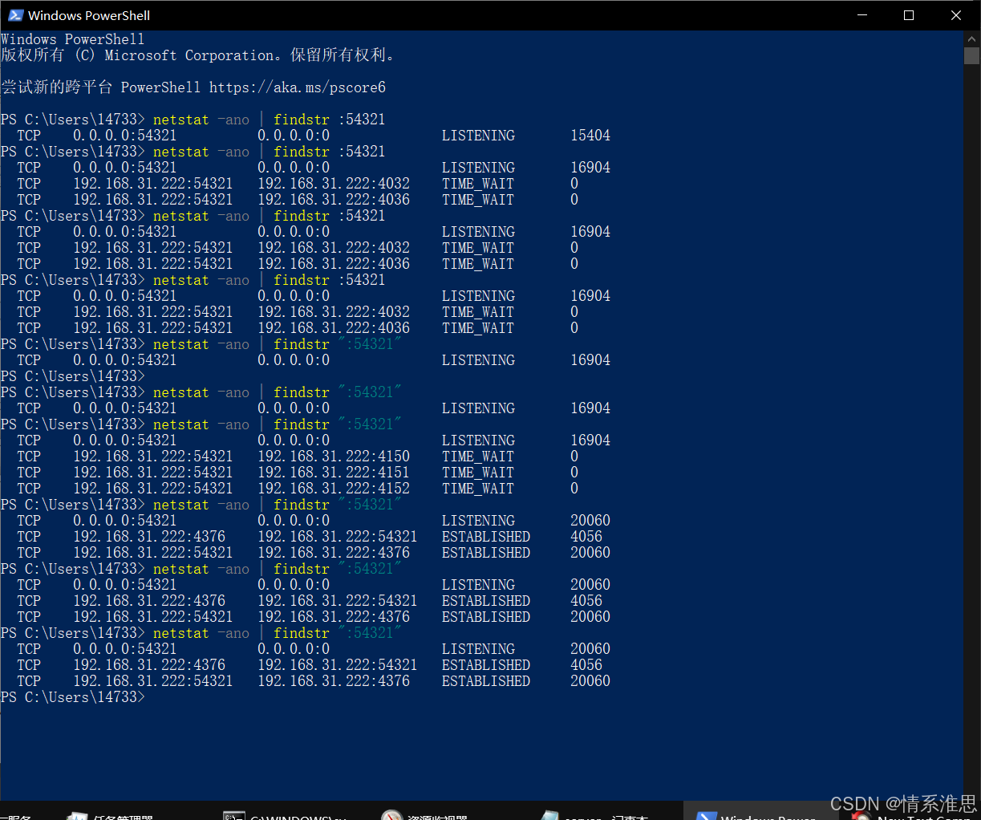This screenshot has height=820, width=981.
Task: Click LISTENING in the PID 15404 row
Action: tap(478, 136)
